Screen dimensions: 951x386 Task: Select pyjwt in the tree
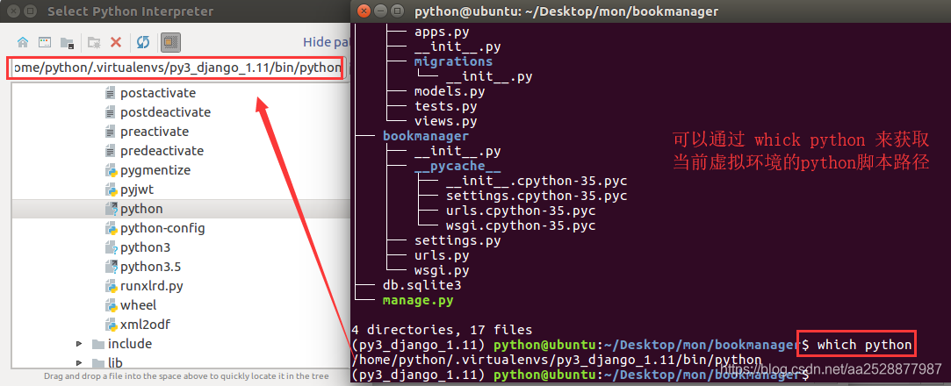137,189
